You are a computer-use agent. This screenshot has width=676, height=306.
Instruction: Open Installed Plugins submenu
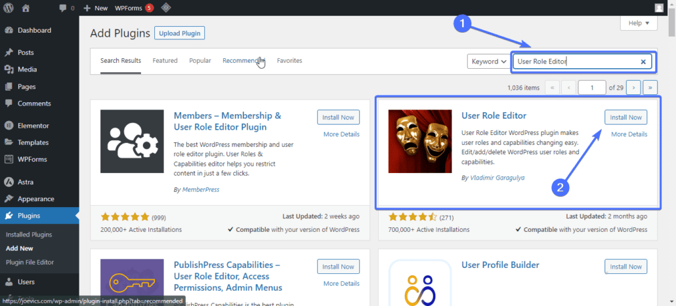pyautogui.click(x=29, y=235)
